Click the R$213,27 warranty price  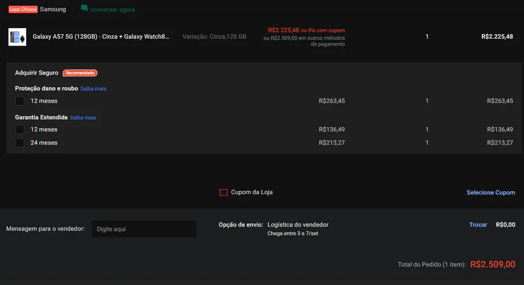pos(332,143)
